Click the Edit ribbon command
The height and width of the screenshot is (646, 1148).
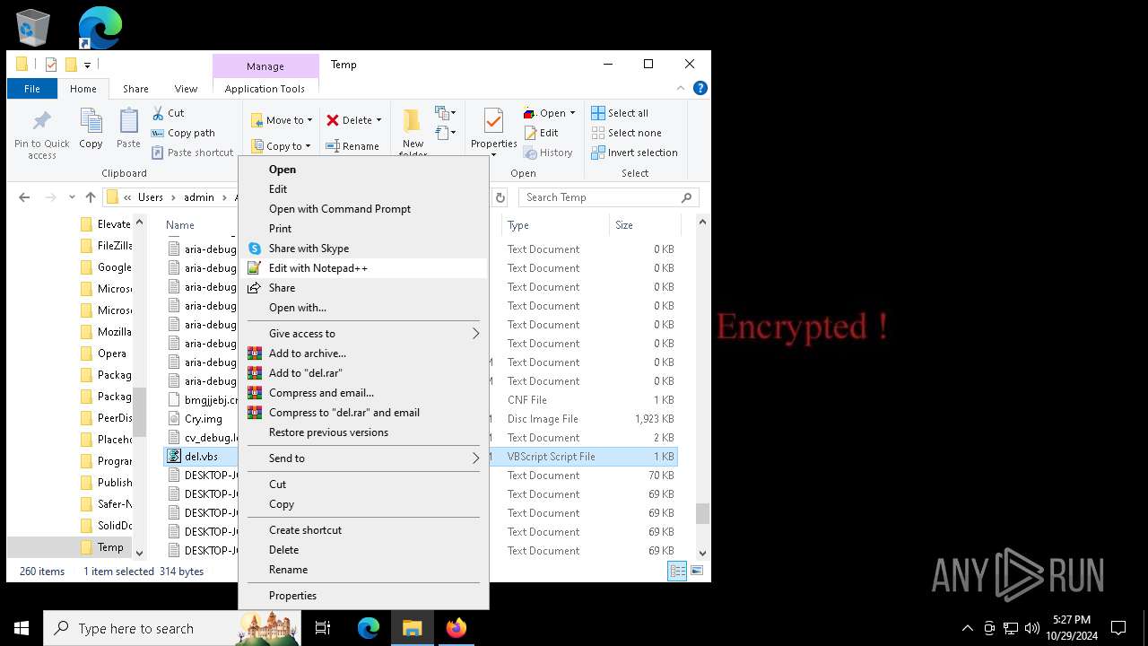click(541, 133)
